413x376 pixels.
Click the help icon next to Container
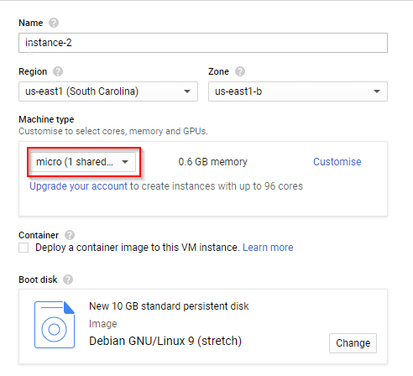click(70, 235)
